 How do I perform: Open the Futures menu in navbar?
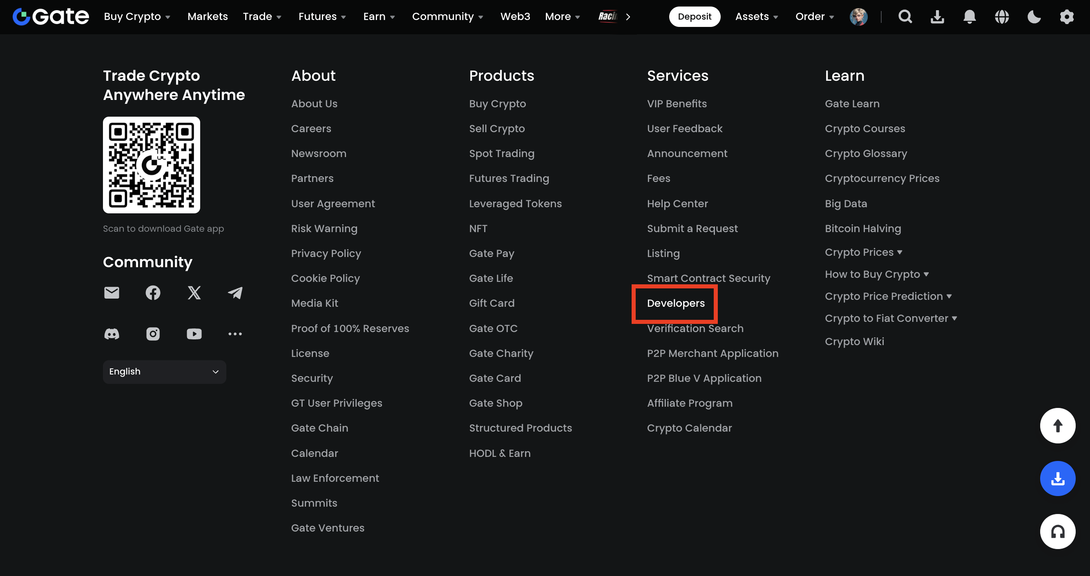click(322, 16)
